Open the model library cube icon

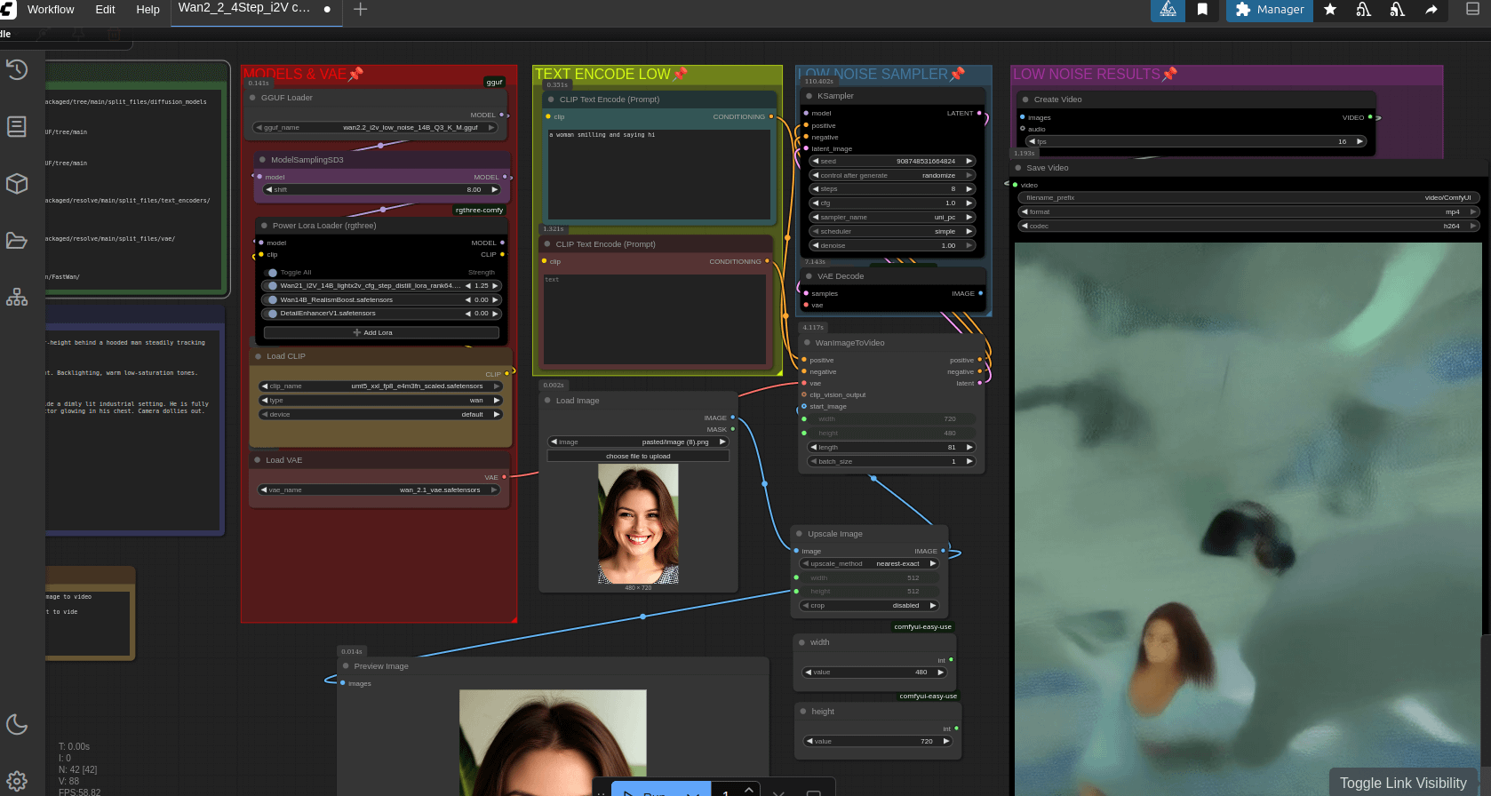tap(17, 183)
